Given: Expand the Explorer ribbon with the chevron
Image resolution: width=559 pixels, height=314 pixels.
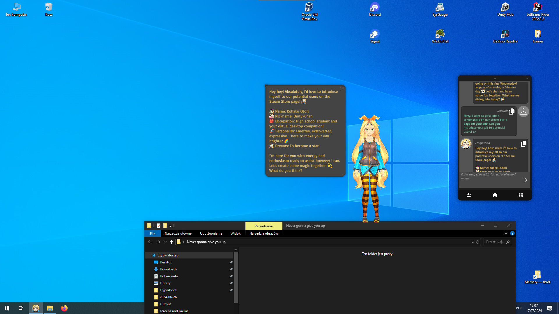Looking at the screenshot, I should [x=506, y=233].
